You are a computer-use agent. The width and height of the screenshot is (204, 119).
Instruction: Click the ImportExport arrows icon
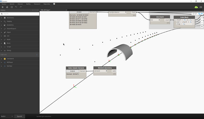[5, 29]
